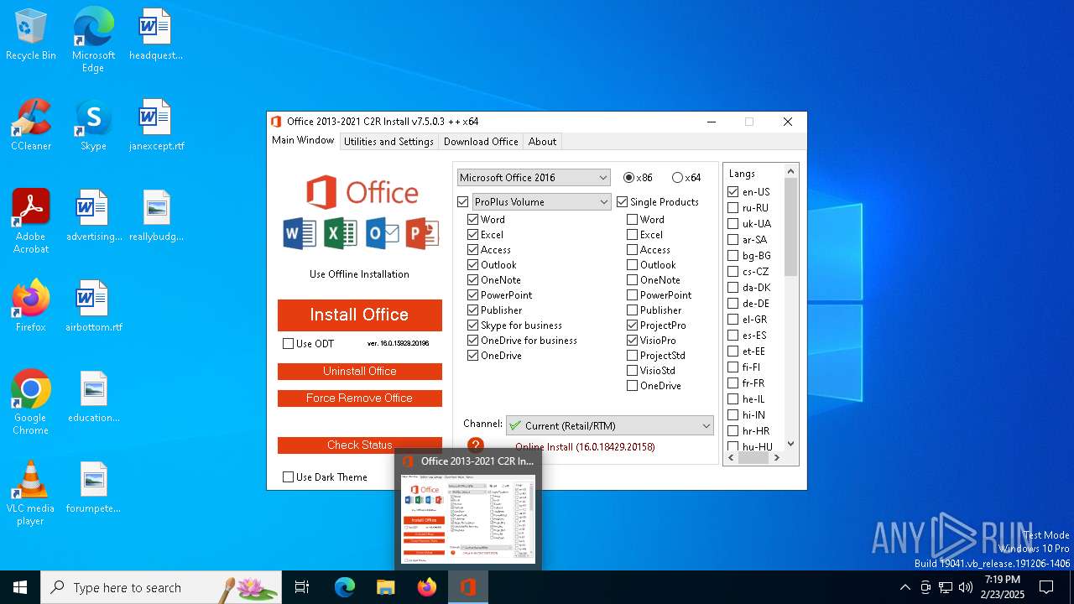Check the ru-RU language option
Screen dimensions: 1074x604
[x=733, y=208]
